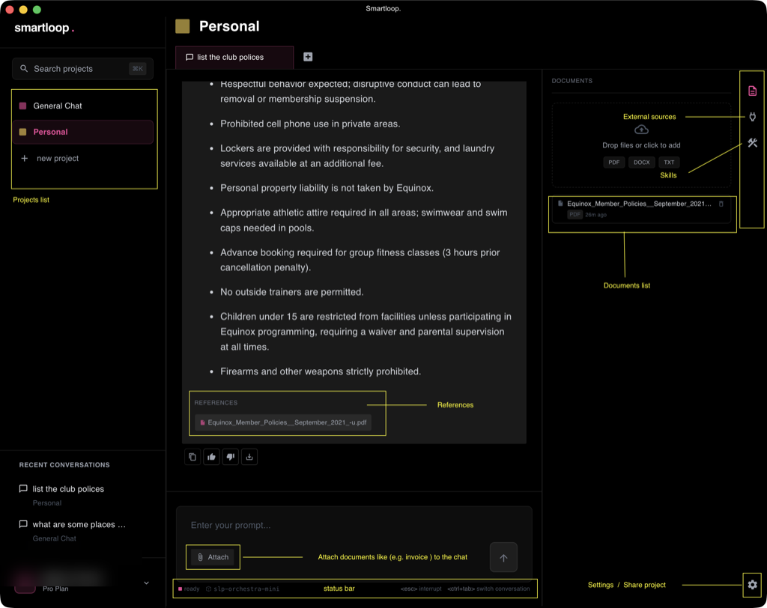Give the response a thumbs up
Screen dimensions: 767x608
pos(211,457)
